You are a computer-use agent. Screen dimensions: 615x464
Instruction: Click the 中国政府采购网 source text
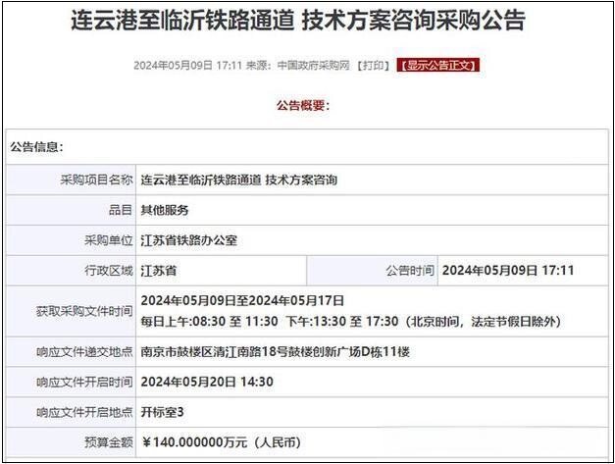tap(314, 66)
